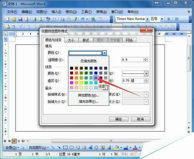The image size is (194, 159).
Task: Click the transparency 0 % field
Action: [133, 60]
